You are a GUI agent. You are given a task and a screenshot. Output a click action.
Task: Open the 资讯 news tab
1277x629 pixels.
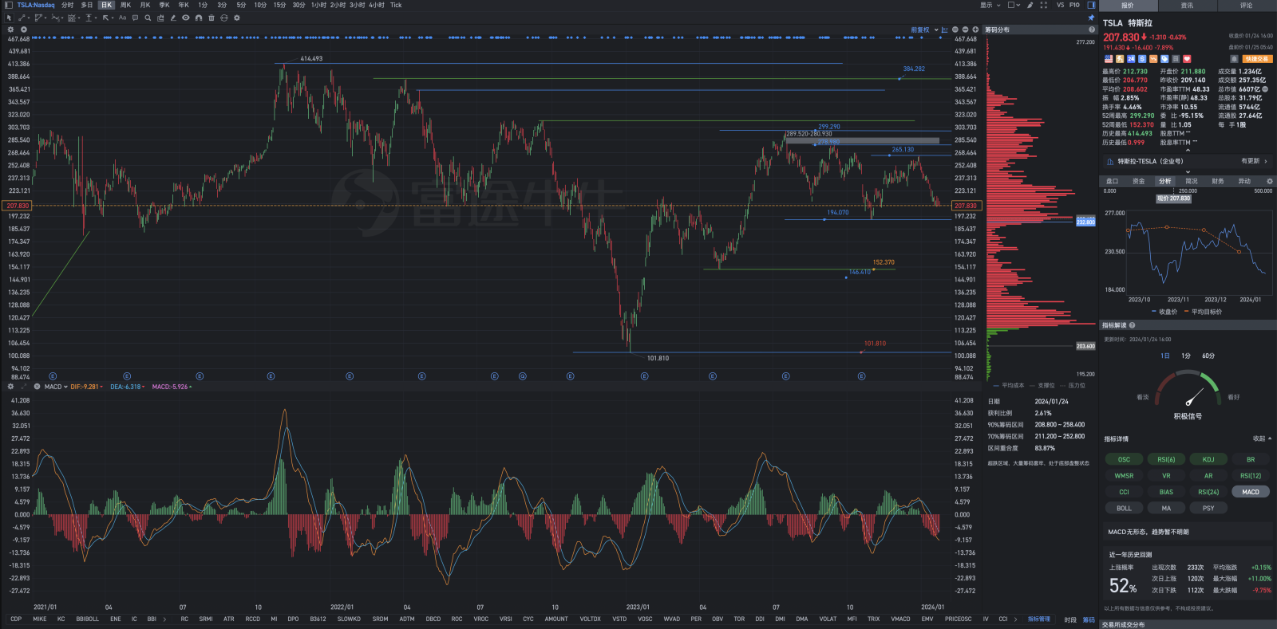pos(1187,6)
